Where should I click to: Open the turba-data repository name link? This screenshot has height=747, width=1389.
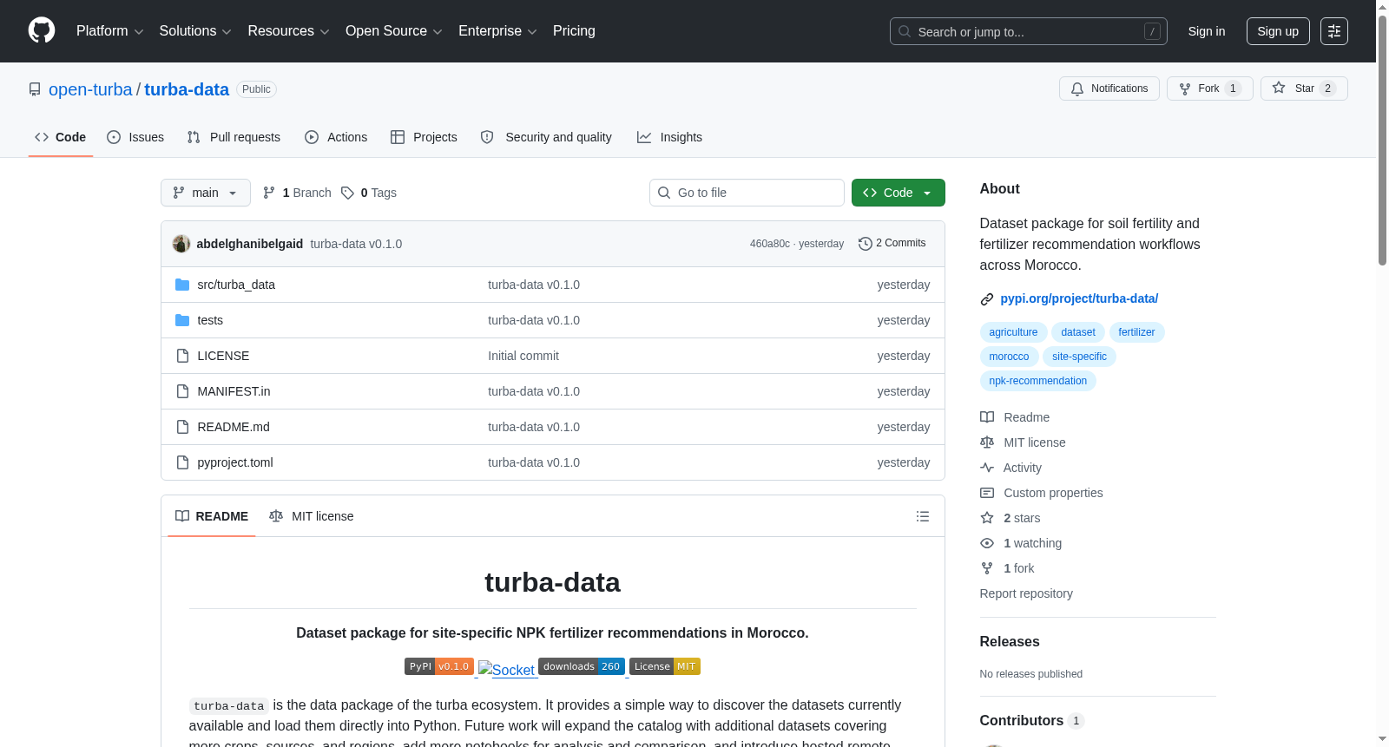[187, 89]
